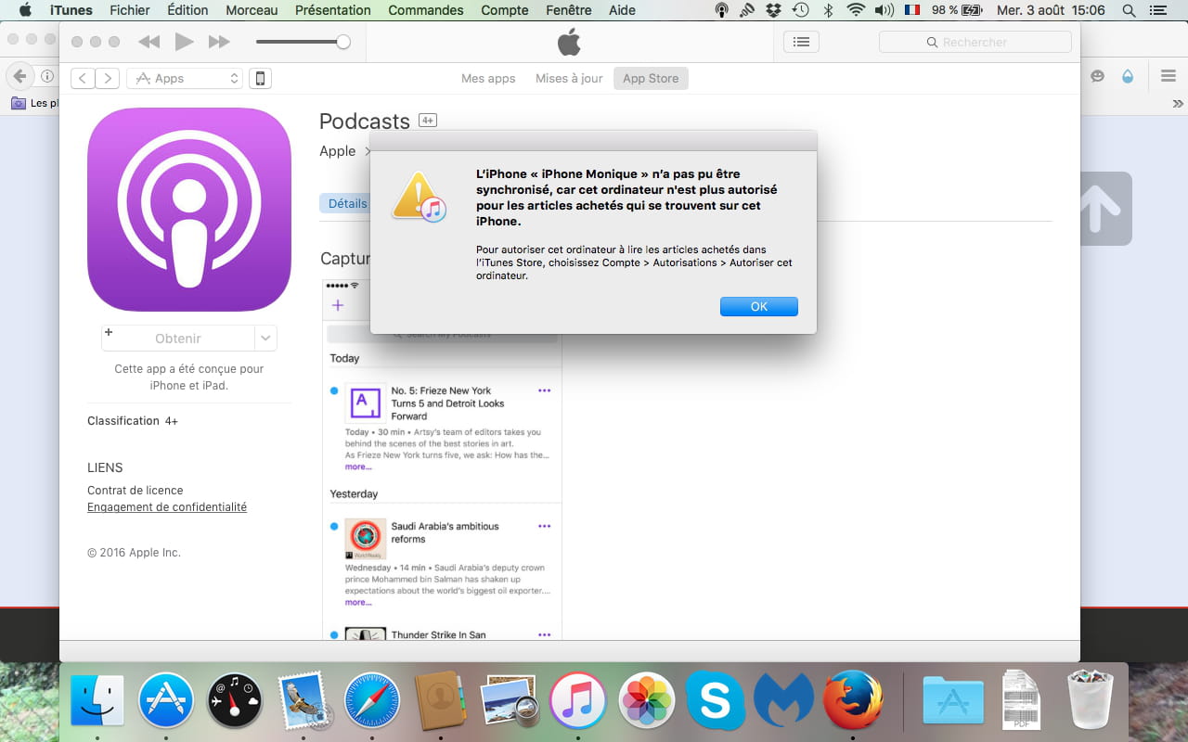Open Applications folder in the Dock
Image resolution: width=1188 pixels, height=742 pixels.
[953, 700]
